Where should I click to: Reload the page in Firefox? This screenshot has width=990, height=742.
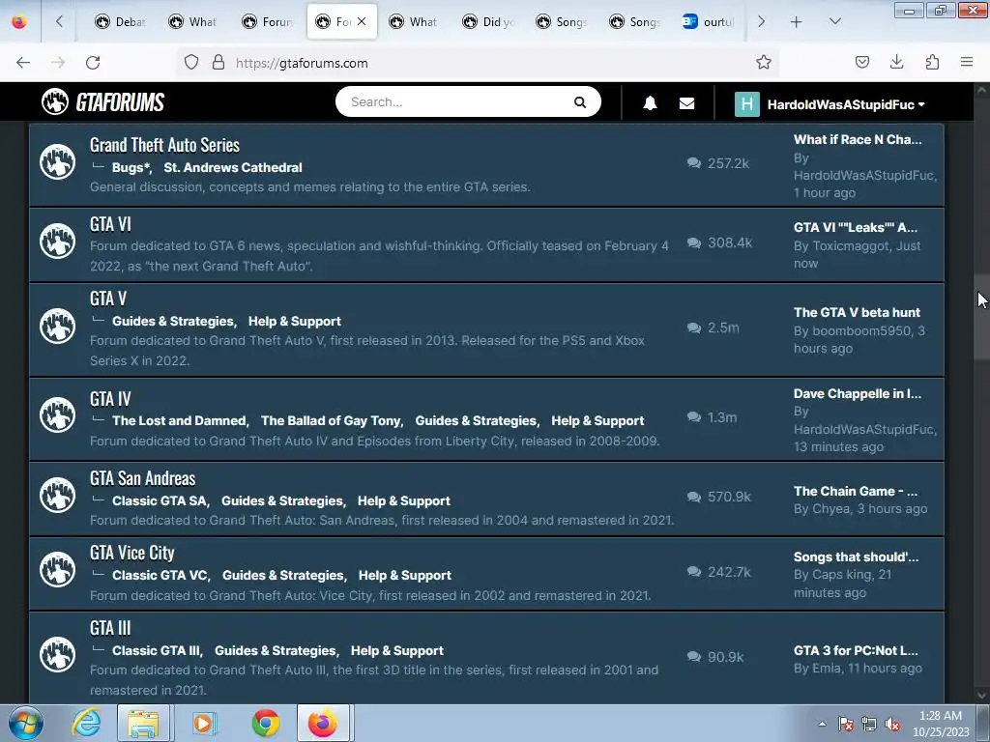tap(93, 63)
